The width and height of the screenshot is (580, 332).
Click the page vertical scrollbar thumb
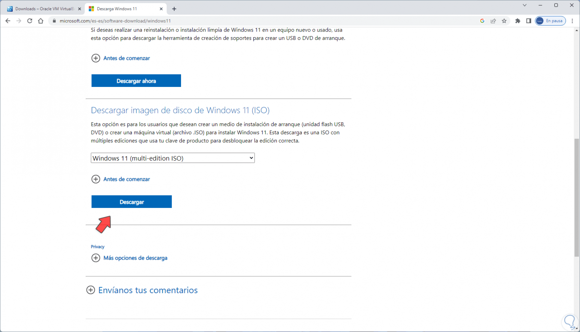pyautogui.click(x=576, y=197)
